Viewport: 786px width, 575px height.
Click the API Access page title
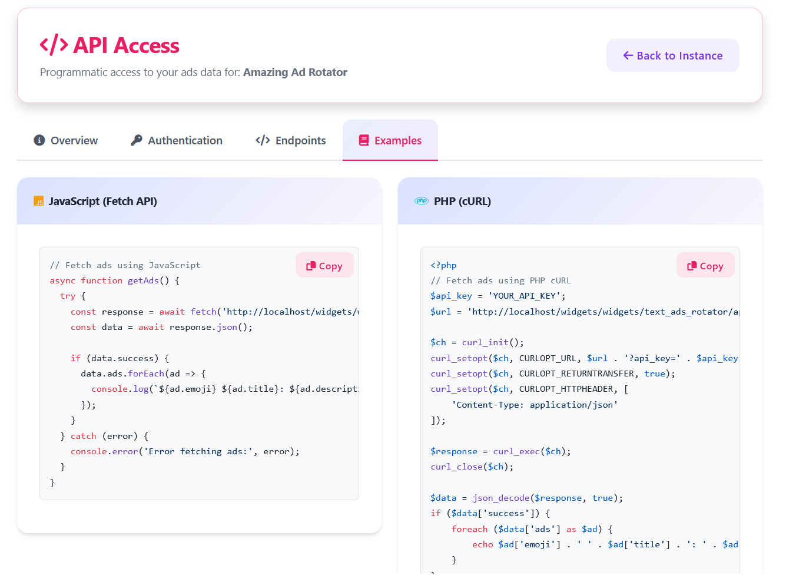(126, 45)
